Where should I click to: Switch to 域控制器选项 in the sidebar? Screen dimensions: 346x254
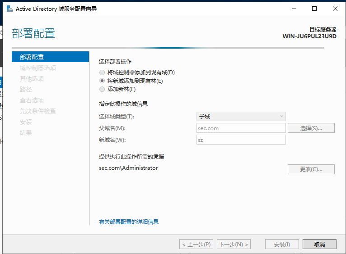tap(38, 68)
